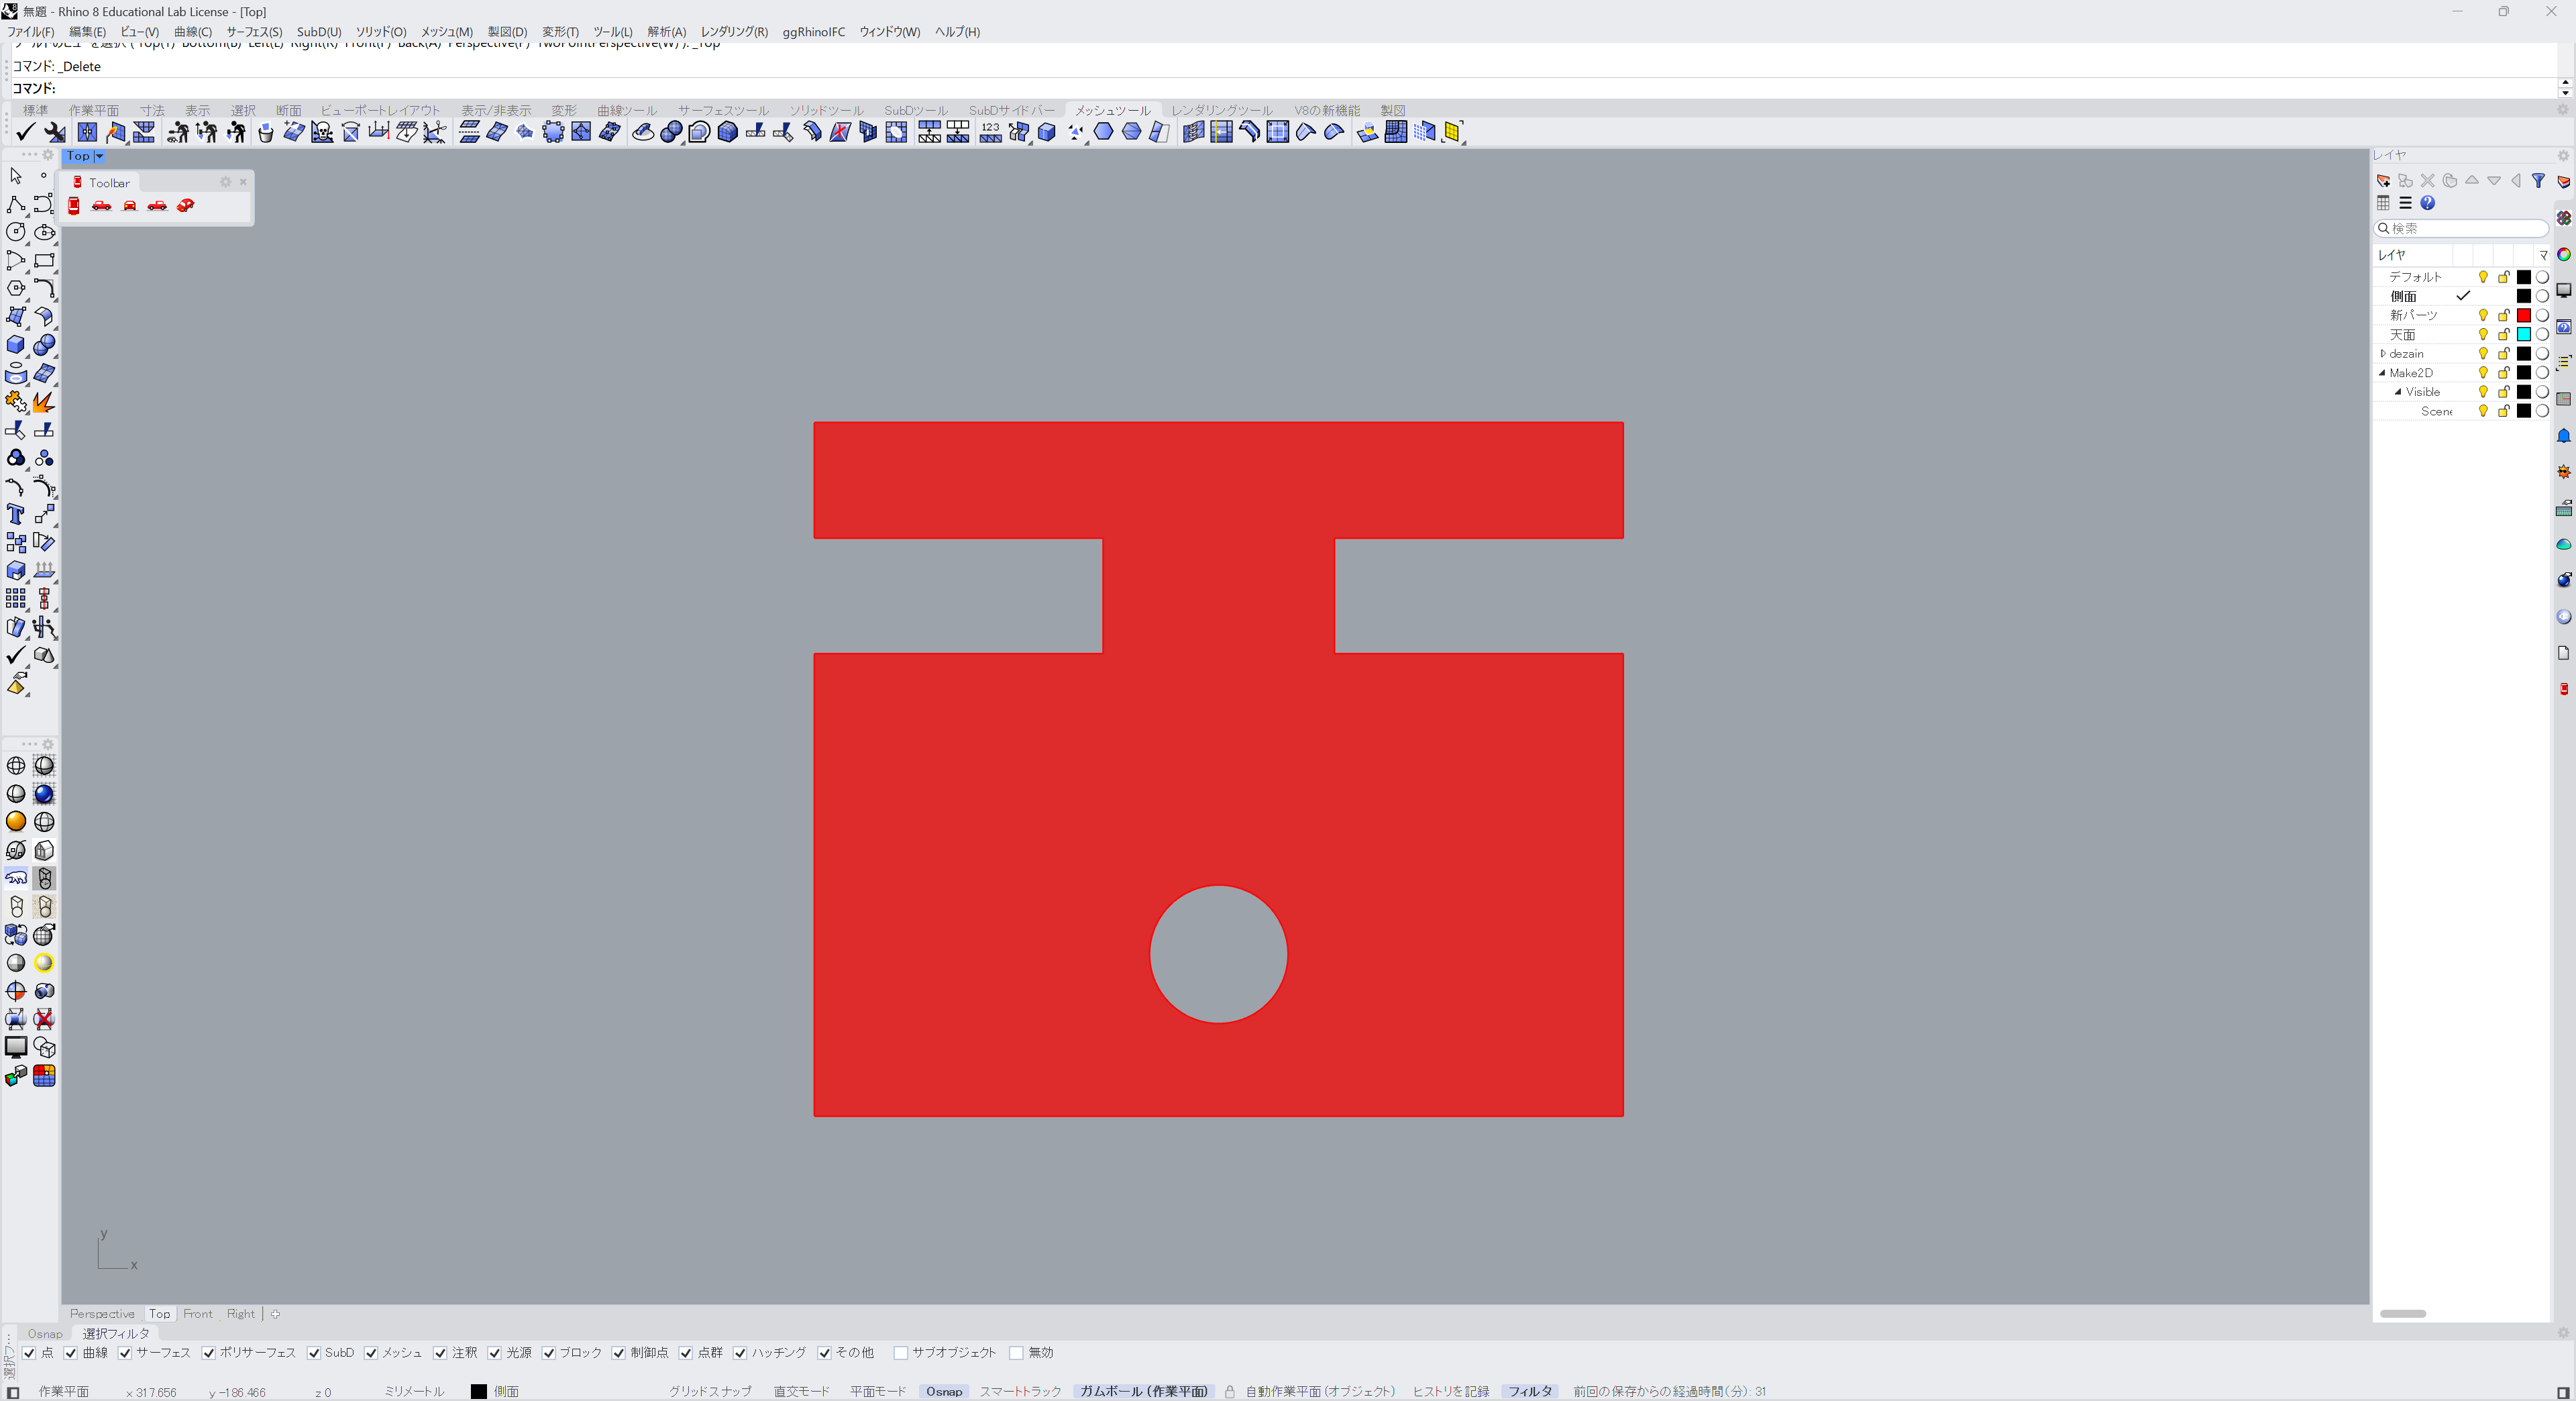Click the Rectangle drawing tool
2576x1401 pixels.
[44, 261]
